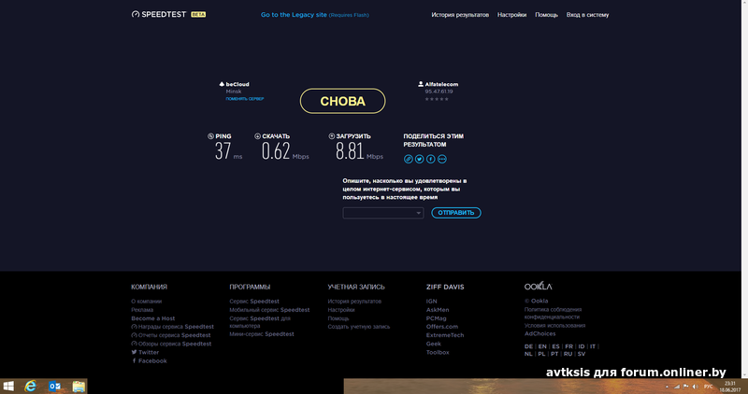Show hidden tray icons arrow
Viewport: 748px width, 394px height.
667,387
